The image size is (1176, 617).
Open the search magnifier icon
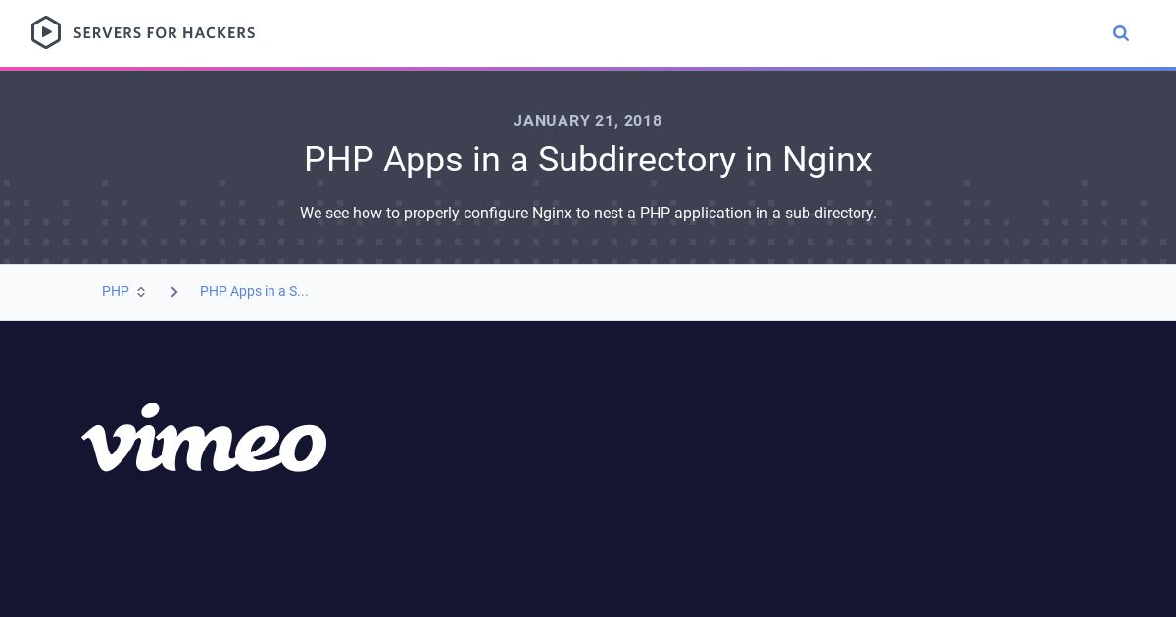pos(1121,33)
